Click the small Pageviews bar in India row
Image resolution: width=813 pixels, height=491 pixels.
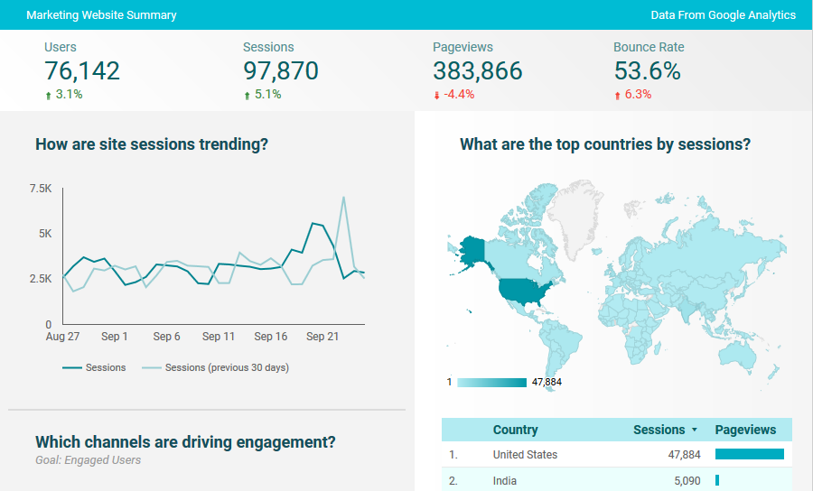point(717,481)
